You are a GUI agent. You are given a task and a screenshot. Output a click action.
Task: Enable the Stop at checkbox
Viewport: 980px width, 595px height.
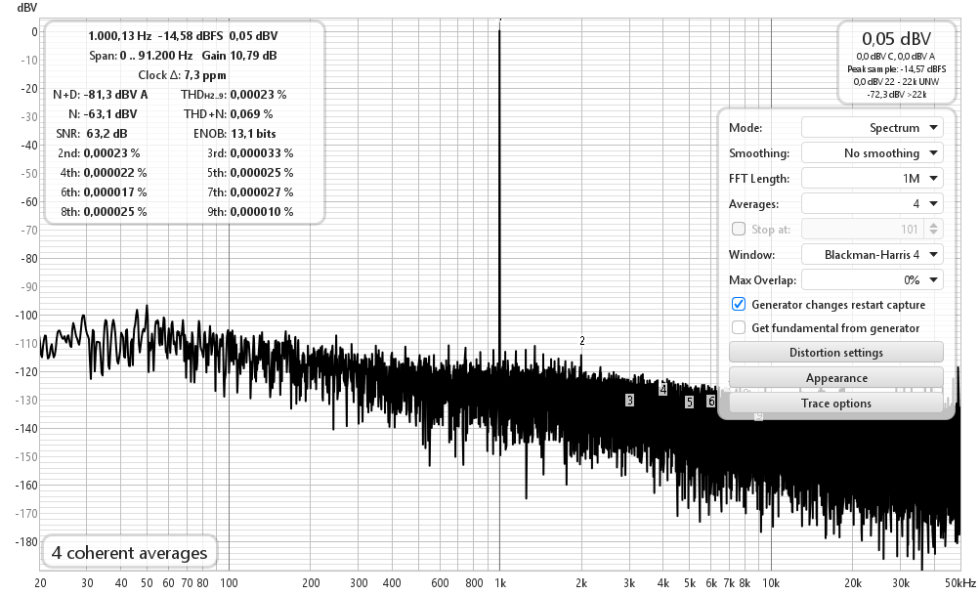738,229
